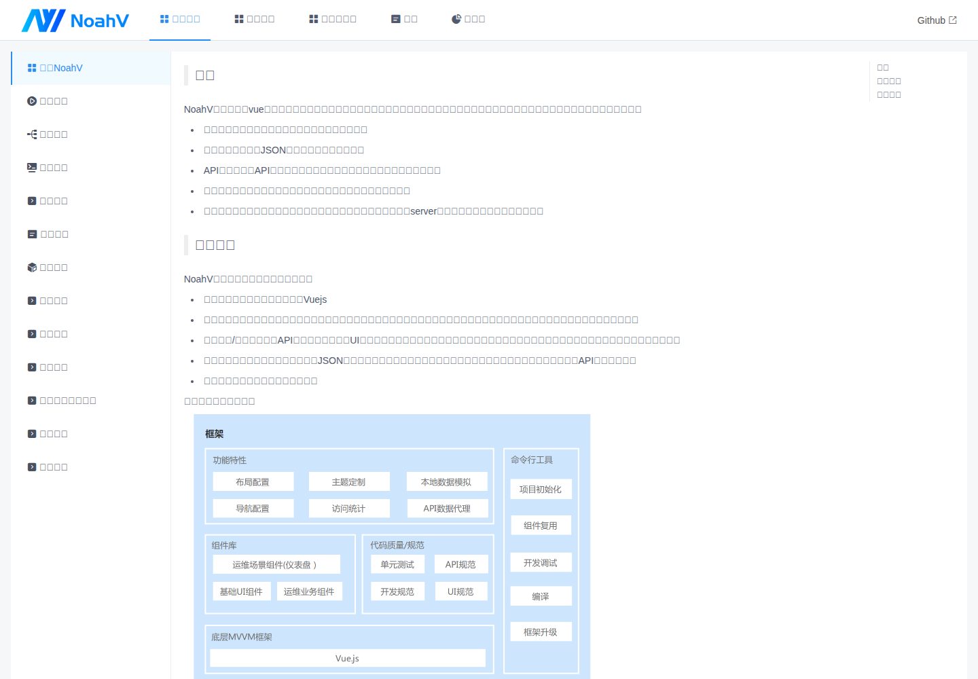Click the UI规范 box in the diagram
The height and width of the screenshot is (679, 978).
pos(460,591)
